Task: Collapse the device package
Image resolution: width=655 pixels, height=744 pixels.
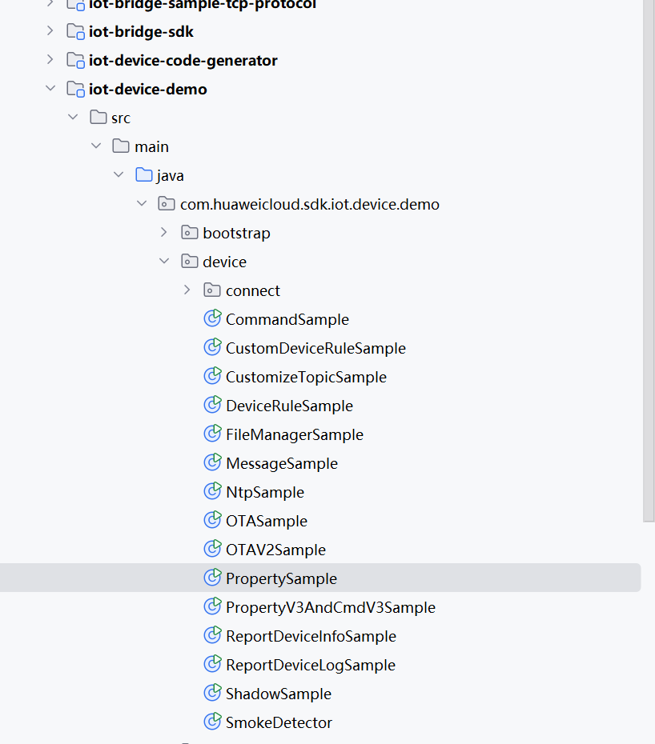Action: click(164, 261)
